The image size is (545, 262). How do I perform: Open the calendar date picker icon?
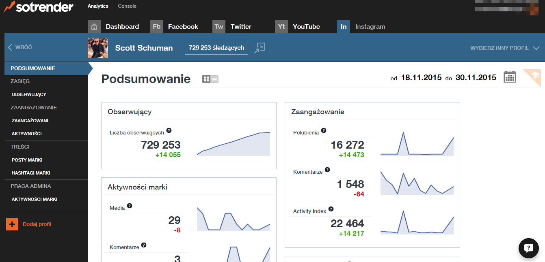(509, 77)
